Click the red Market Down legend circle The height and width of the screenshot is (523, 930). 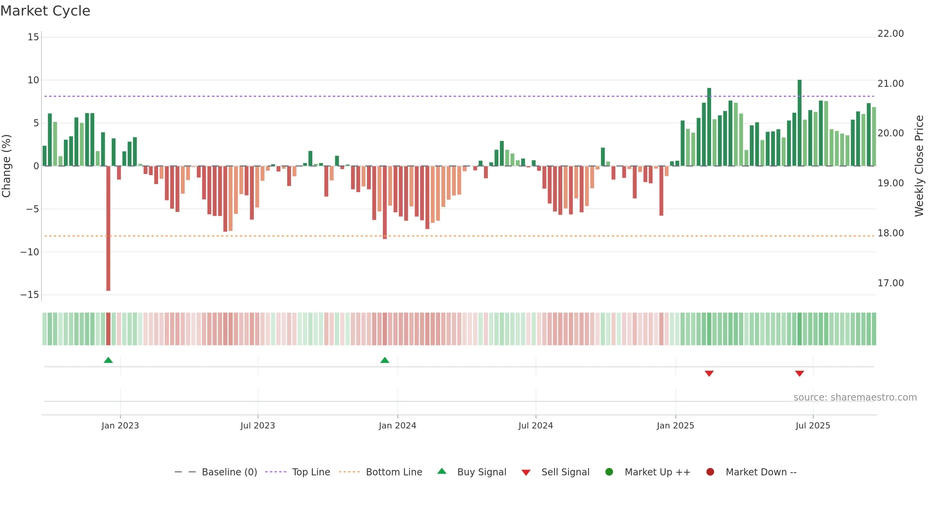click(710, 472)
